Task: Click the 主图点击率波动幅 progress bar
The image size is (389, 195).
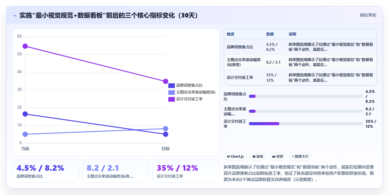Action: [306, 111]
